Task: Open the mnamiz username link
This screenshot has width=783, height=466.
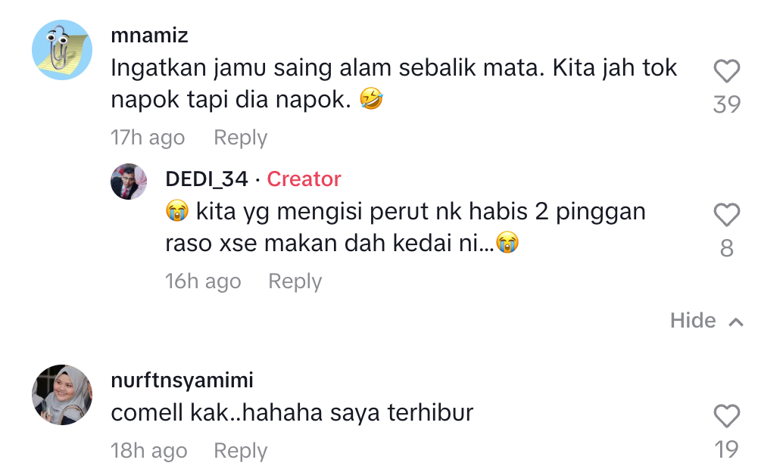Action: 149,36
